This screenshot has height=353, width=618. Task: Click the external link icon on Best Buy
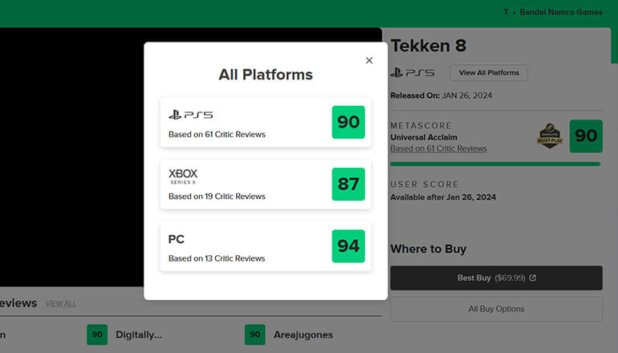point(532,278)
